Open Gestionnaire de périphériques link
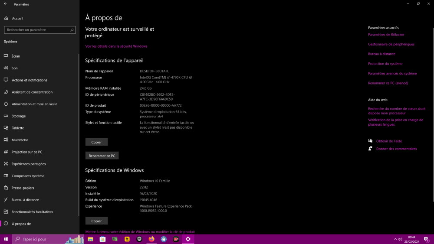Viewport: 434px width, 244px height. pos(391,44)
